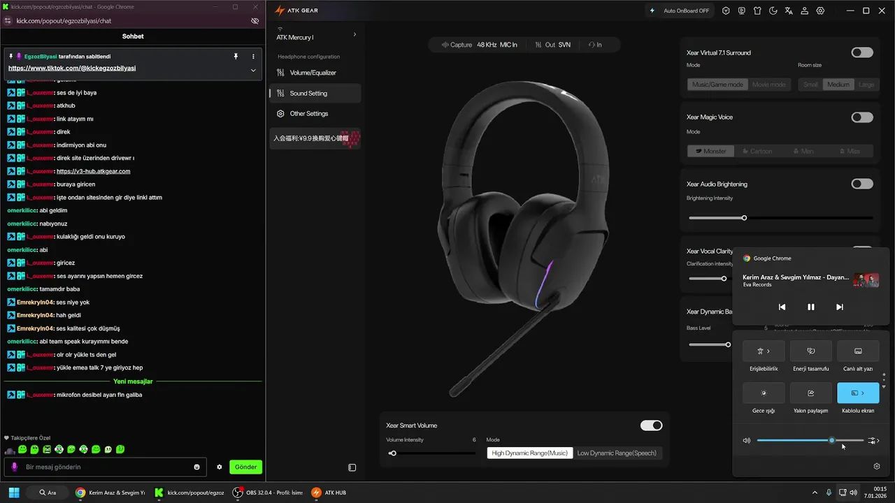Toggle Gece ışığı quick setting
The height and width of the screenshot is (503, 895).
[764, 393]
